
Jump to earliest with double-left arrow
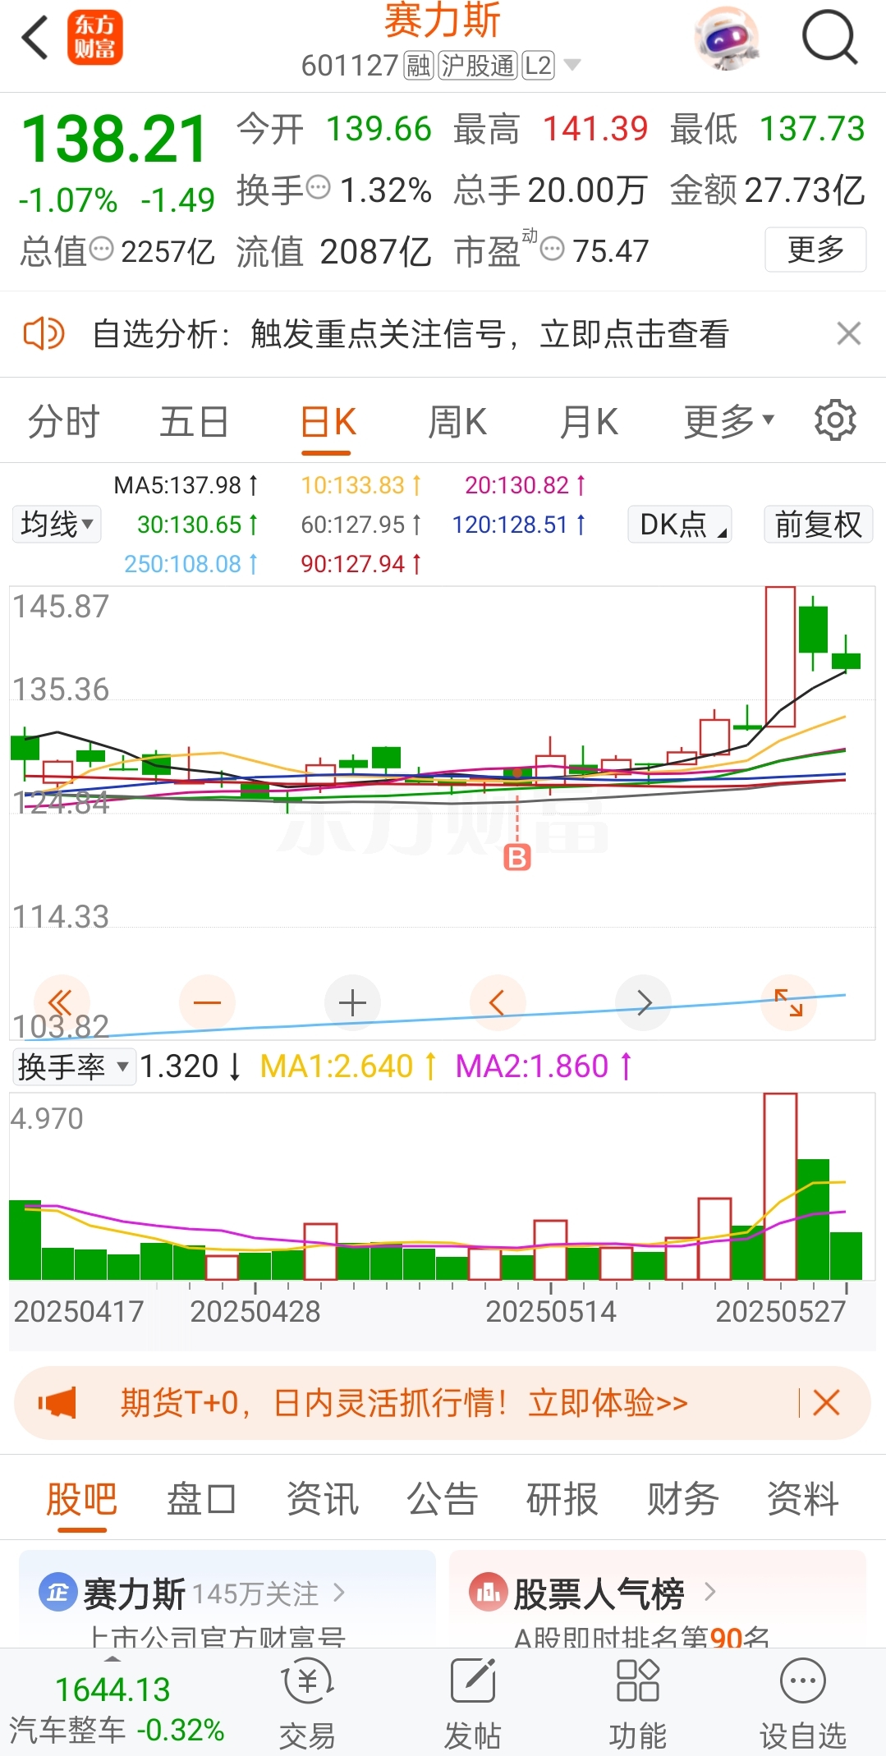pyautogui.click(x=62, y=1002)
